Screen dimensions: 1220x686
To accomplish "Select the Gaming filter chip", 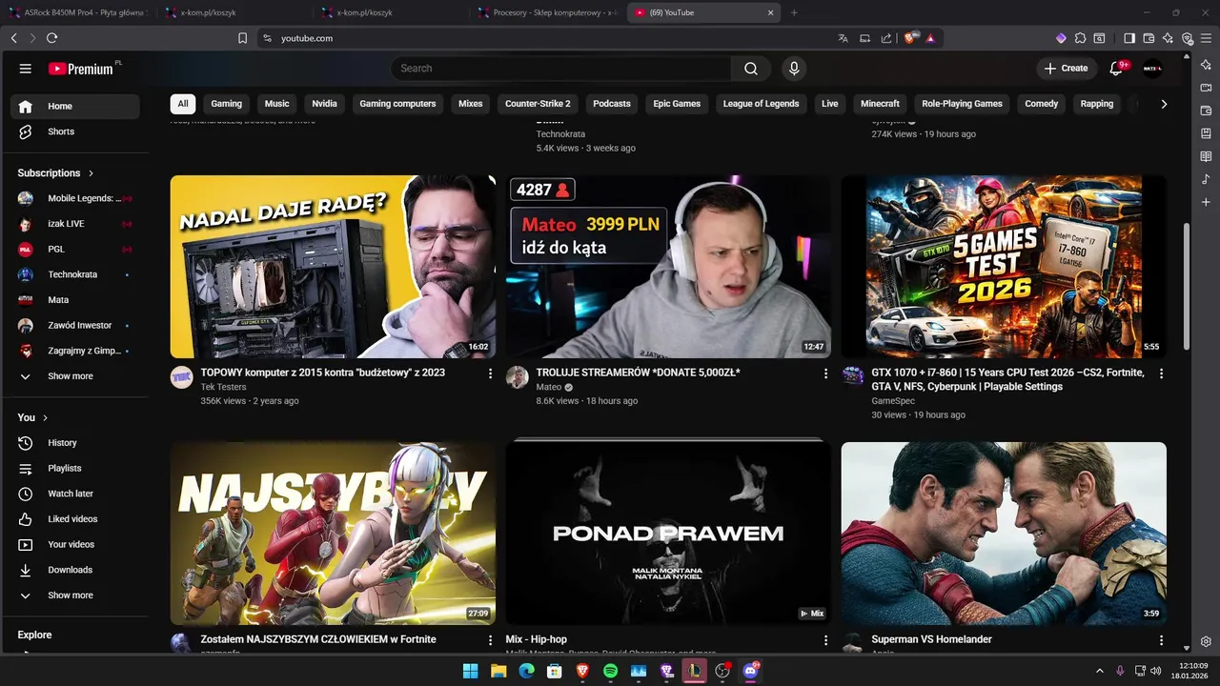I will pyautogui.click(x=227, y=104).
